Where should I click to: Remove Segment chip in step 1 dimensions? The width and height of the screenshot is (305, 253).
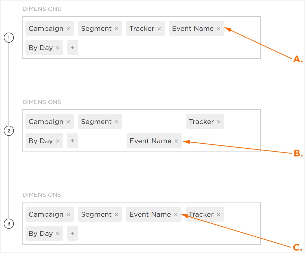pyautogui.click(x=116, y=29)
